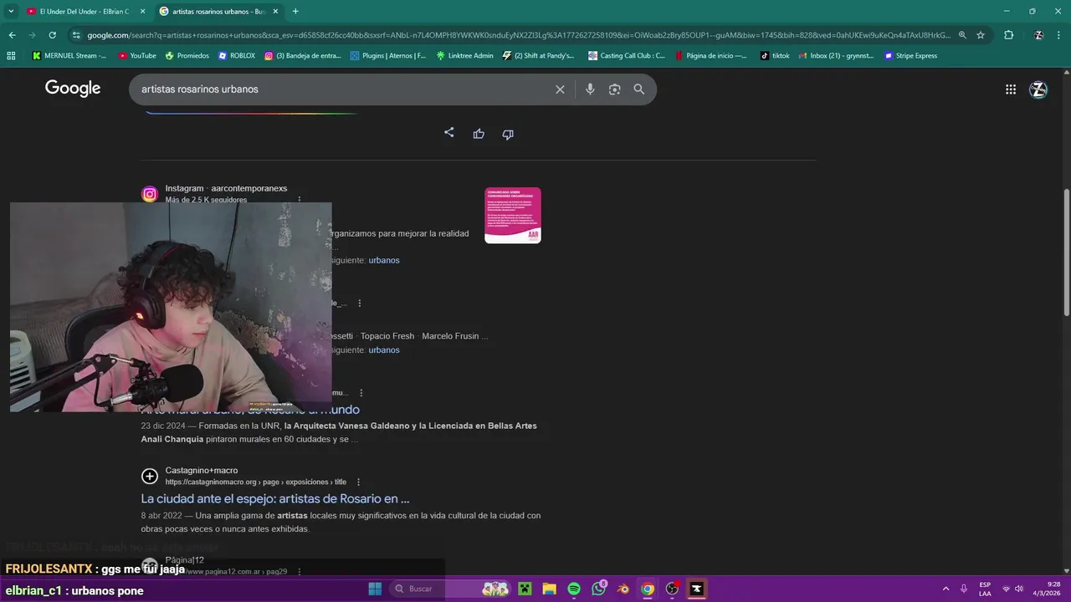
Task: Open the ESP LAA language switcher
Action: click(985, 589)
